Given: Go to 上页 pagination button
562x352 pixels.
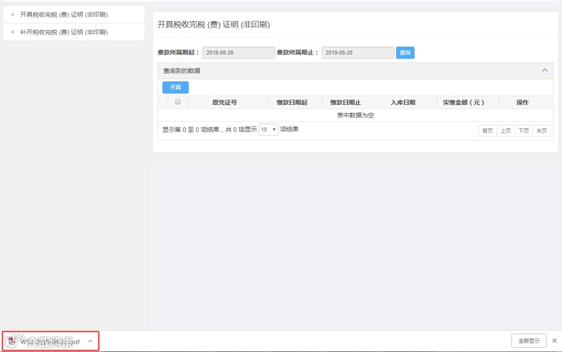Looking at the screenshot, I should [x=506, y=131].
